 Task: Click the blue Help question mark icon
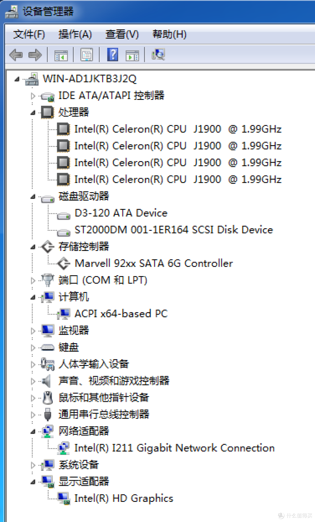pos(113,55)
